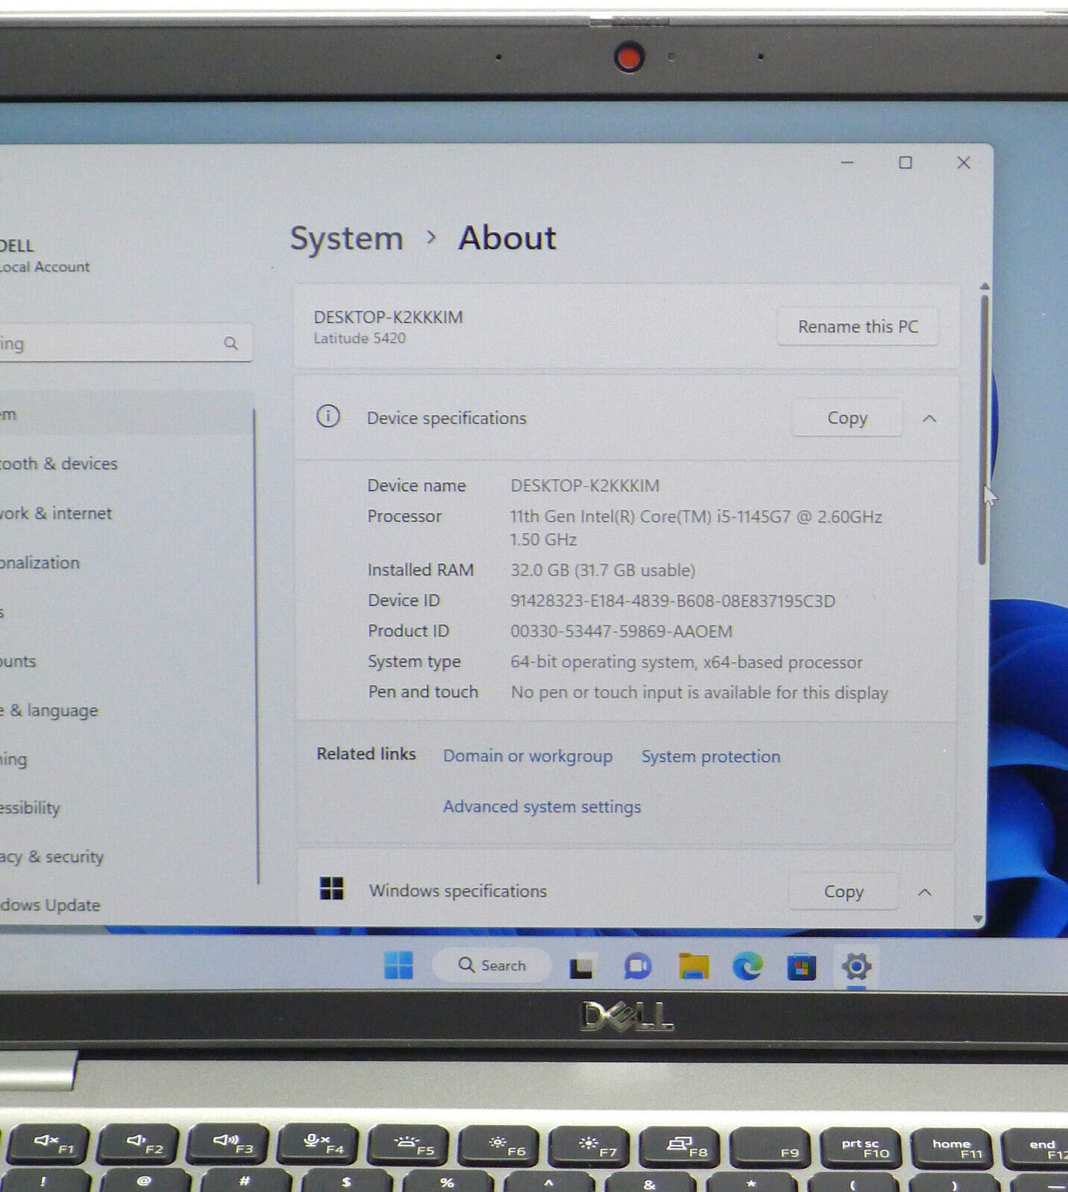Open Windows Update in the sidebar
This screenshot has width=1068, height=1192.
[x=51, y=906]
